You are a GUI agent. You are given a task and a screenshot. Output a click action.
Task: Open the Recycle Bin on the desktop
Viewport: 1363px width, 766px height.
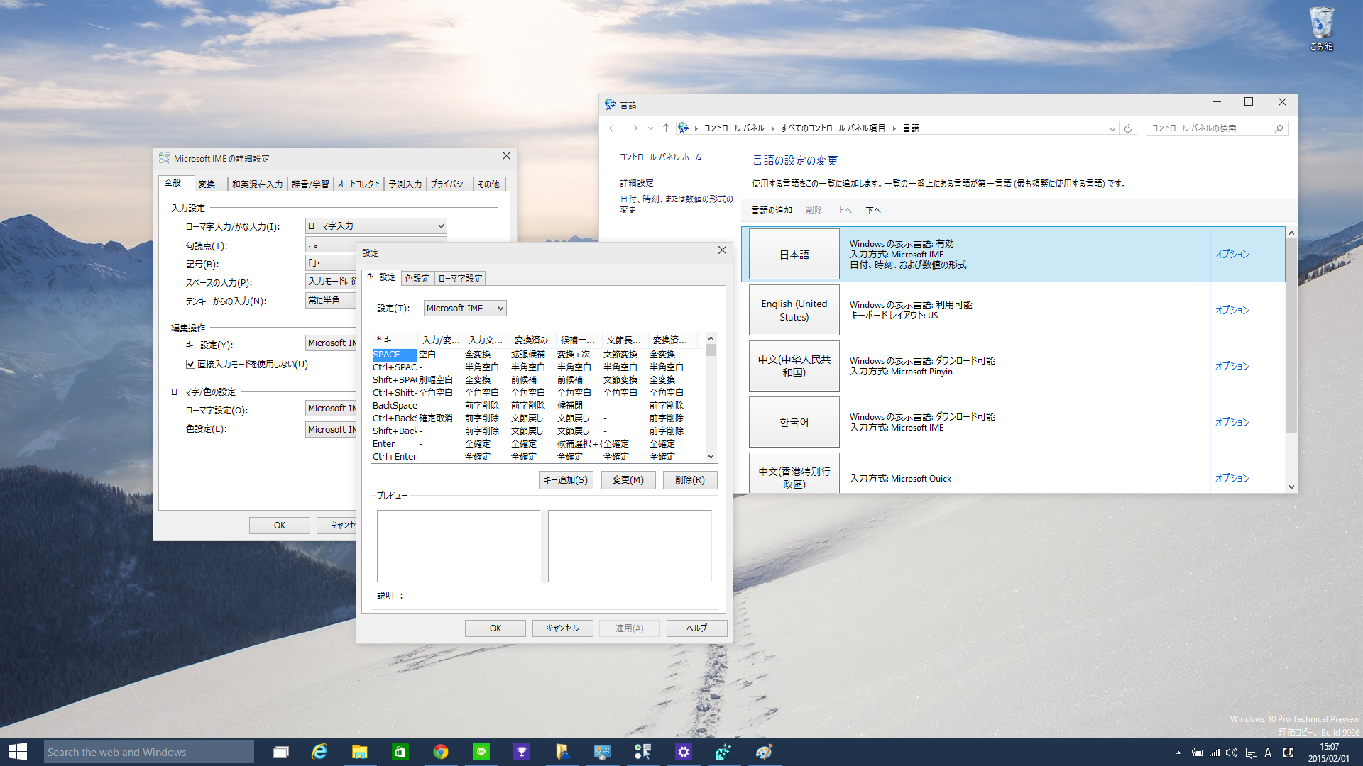click(1321, 28)
